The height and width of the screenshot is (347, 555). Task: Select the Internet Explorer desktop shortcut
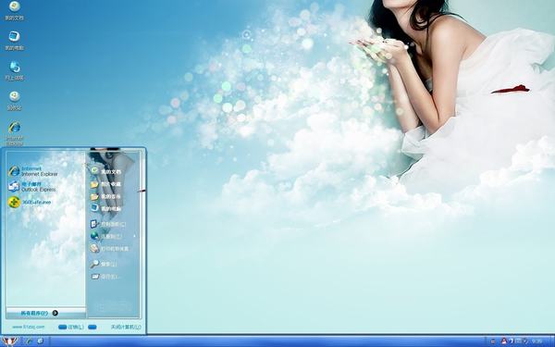[x=14, y=133]
